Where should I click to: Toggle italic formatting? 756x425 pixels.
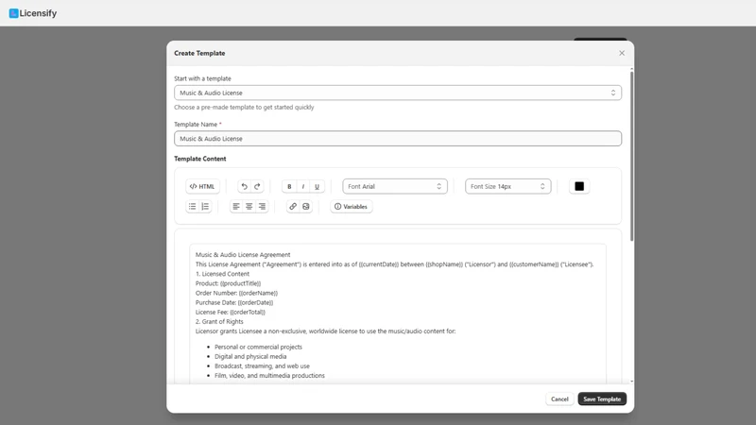(303, 186)
